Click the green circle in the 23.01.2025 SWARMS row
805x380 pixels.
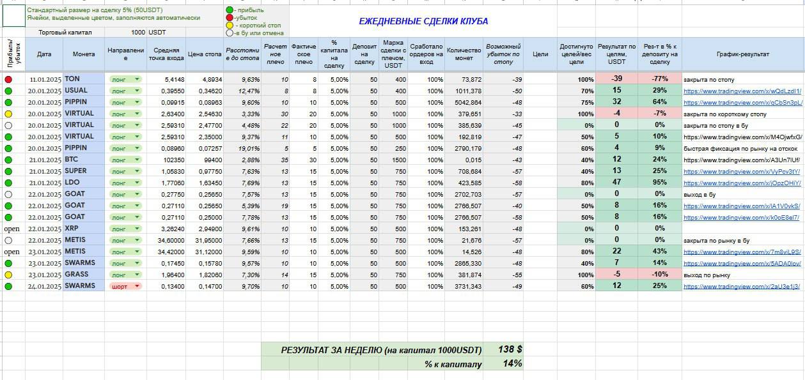point(8,263)
